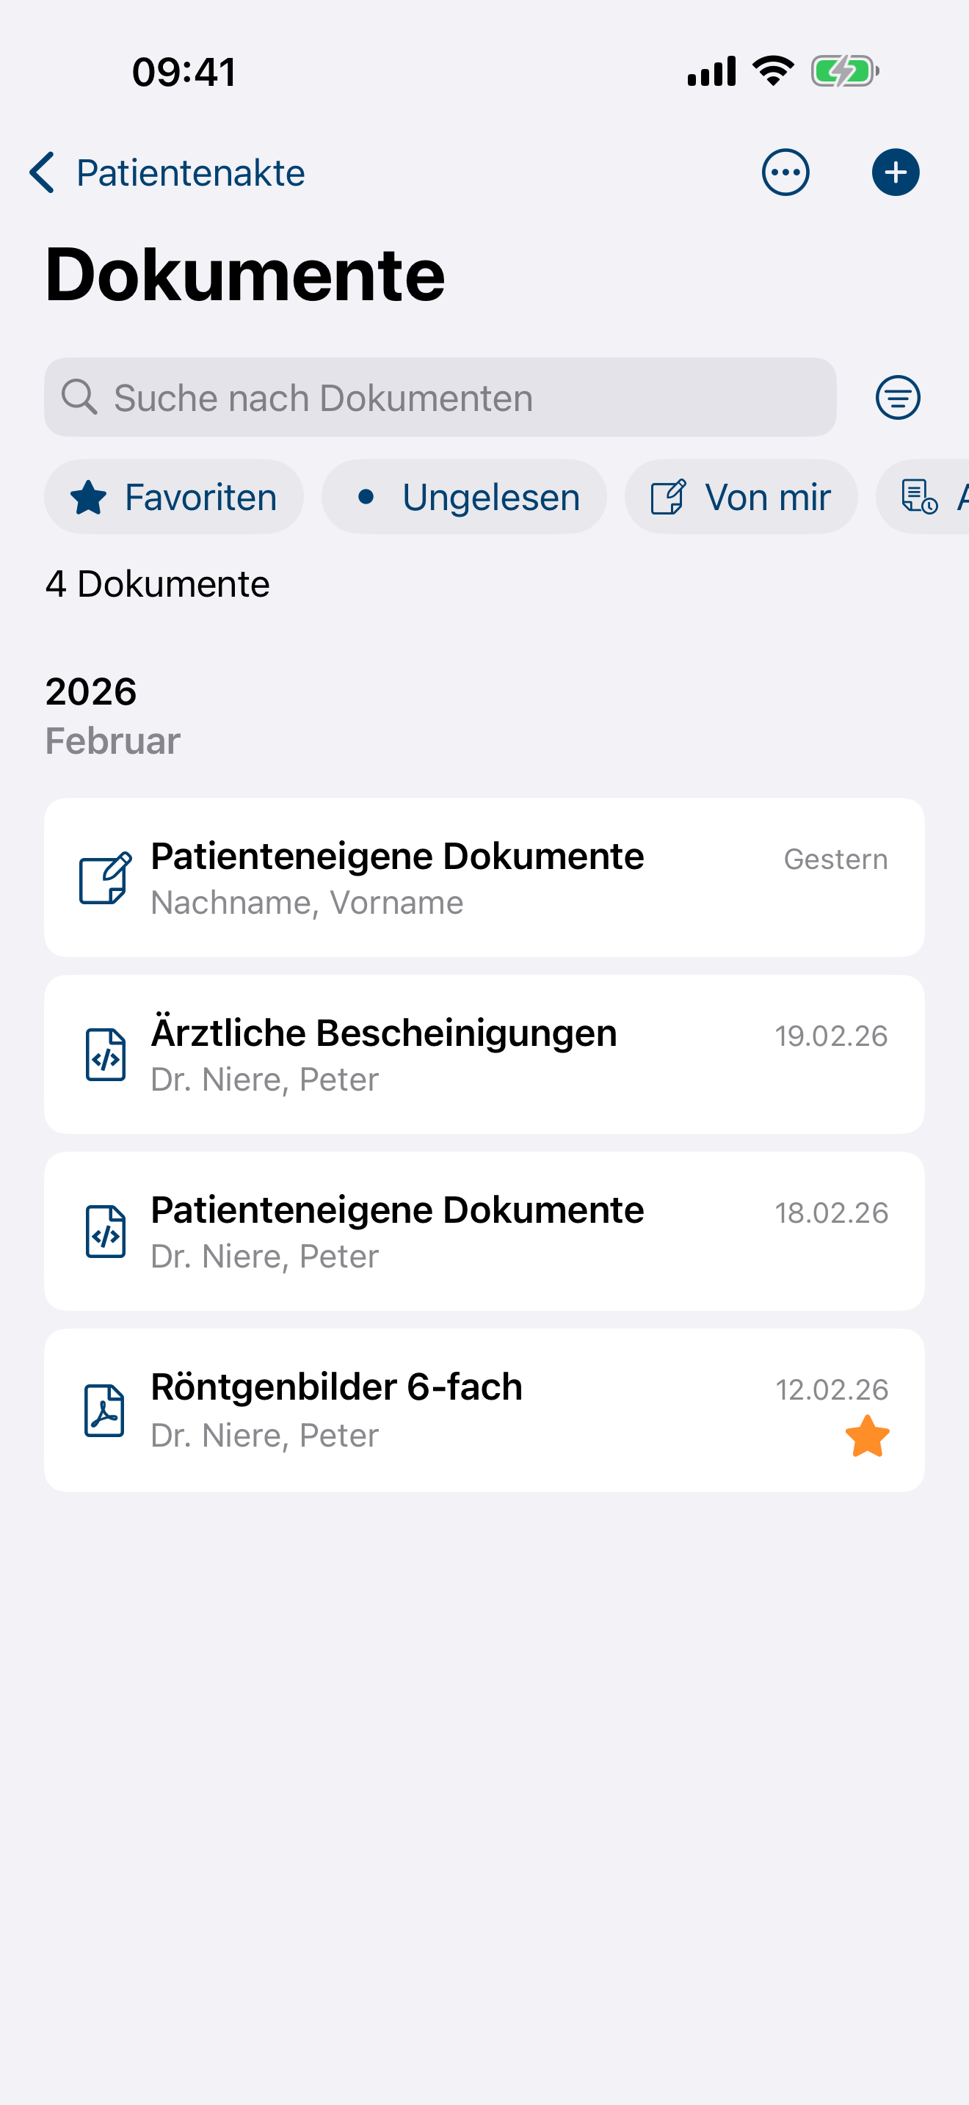Toggle the Ungelesen filter chip

click(x=464, y=497)
